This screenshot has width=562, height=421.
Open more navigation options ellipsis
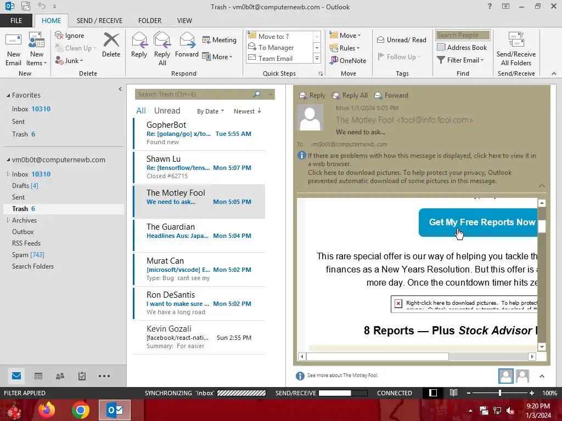(104, 376)
